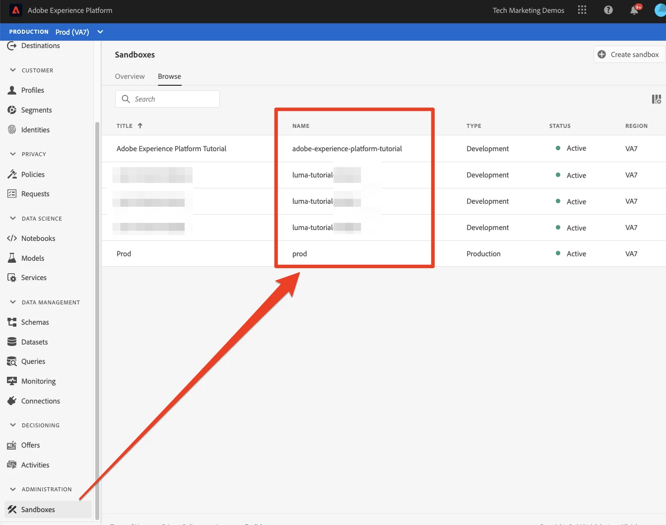Screen dimensions: 666x525
Task: Click the Policies icon in sidebar
Action: tap(12, 174)
